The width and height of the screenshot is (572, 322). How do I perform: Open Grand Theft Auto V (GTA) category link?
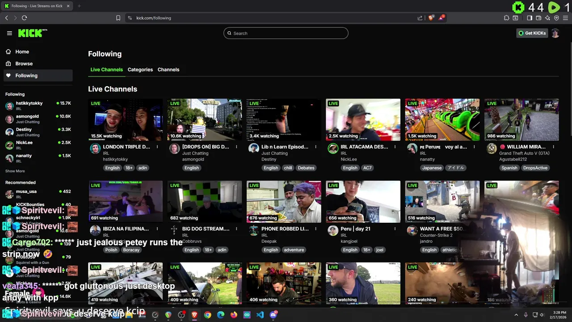coord(524,153)
